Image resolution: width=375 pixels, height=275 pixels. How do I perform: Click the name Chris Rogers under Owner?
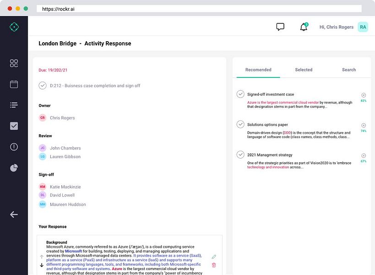coord(62,118)
